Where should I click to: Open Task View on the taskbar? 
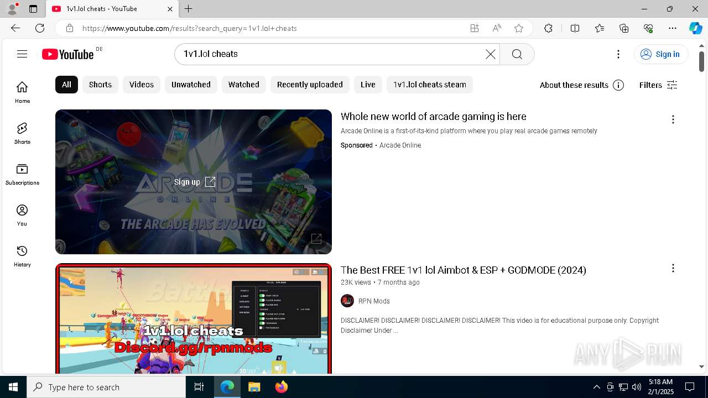[x=199, y=387]
